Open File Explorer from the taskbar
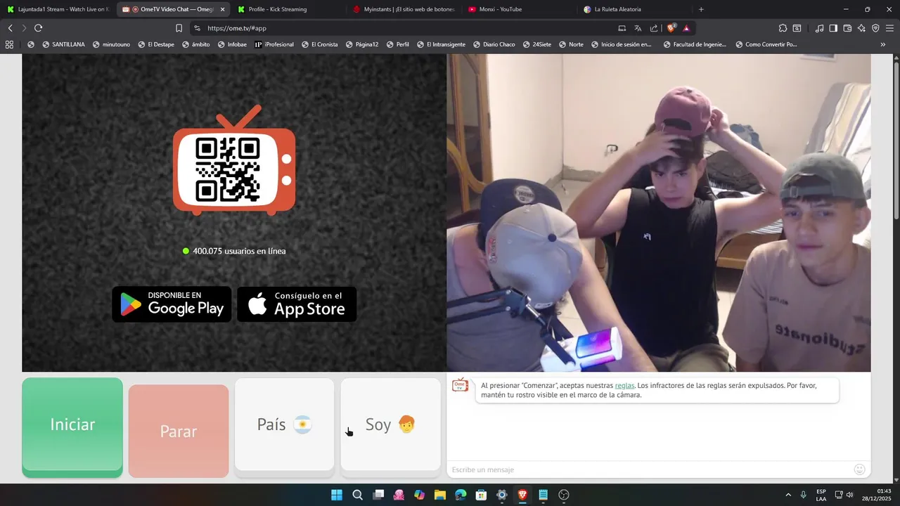 pos(439,495)
